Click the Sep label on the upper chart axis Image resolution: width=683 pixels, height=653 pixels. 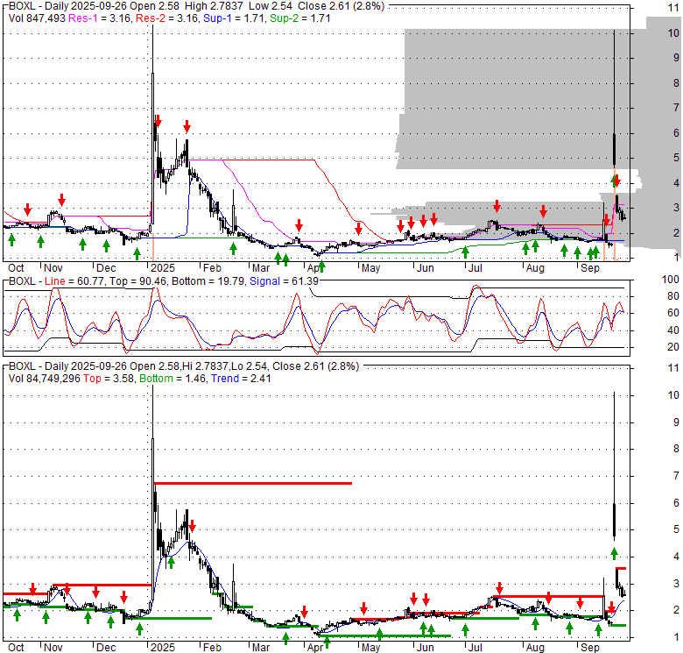(x=590, y=268)
